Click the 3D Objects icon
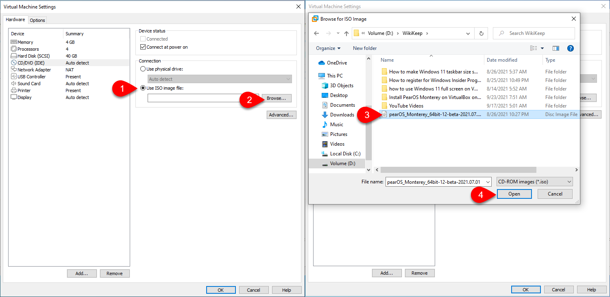Viewport: 610px width, 297px height. [325, 86]
